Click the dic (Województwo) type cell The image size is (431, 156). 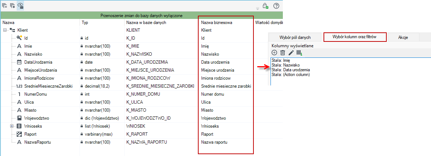(102, 118)
